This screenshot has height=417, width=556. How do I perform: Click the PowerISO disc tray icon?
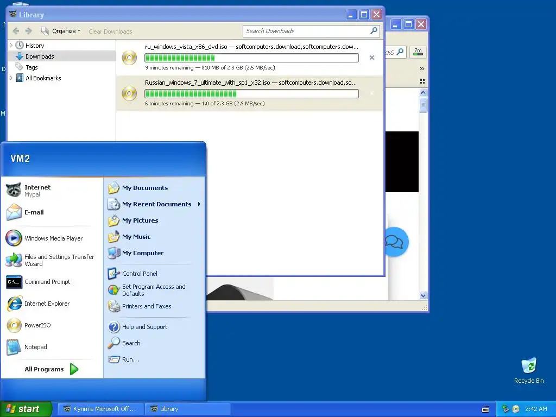tap(516, 409)
